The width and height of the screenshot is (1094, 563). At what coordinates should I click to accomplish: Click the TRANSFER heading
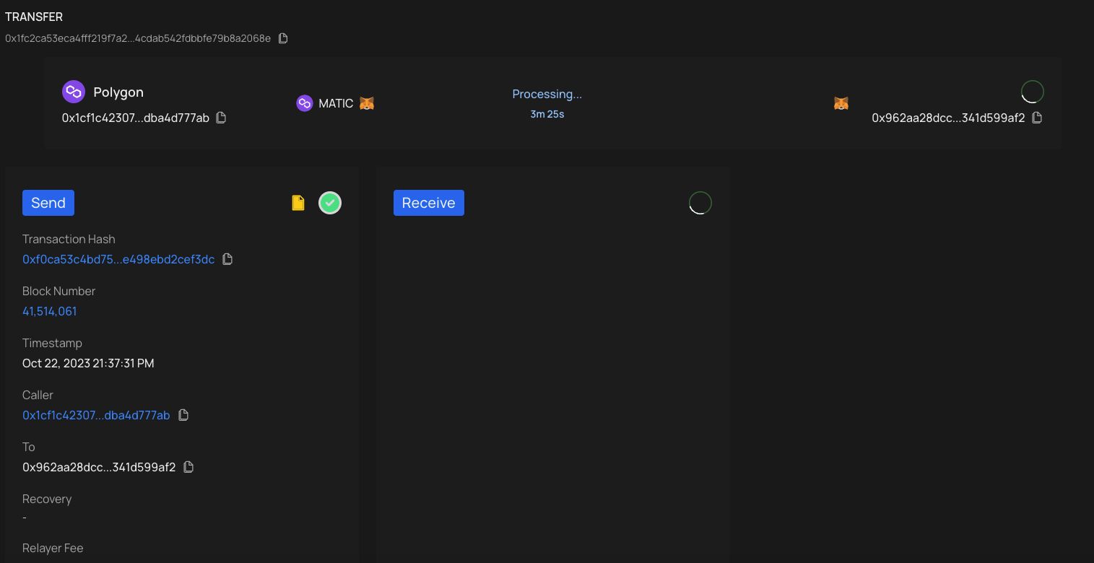34,17
